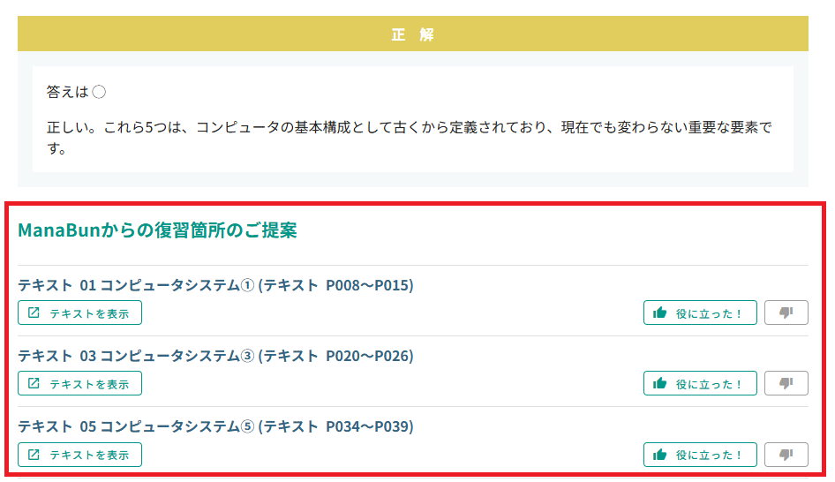The image size is (835, 482).
Task: Click external-link icon under テキスト 03 コンピュータシステム③
Action: pyautogui.click(x=34, y=383)
